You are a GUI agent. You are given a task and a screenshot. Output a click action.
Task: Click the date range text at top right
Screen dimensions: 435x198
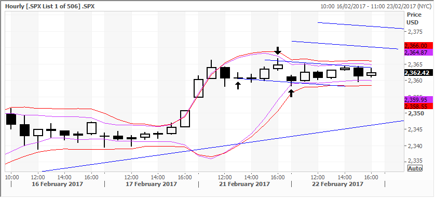click(x=375, y=6)
